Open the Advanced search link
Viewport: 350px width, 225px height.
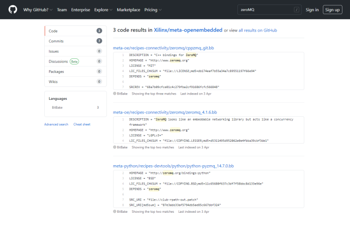click(x=56, y=124)
